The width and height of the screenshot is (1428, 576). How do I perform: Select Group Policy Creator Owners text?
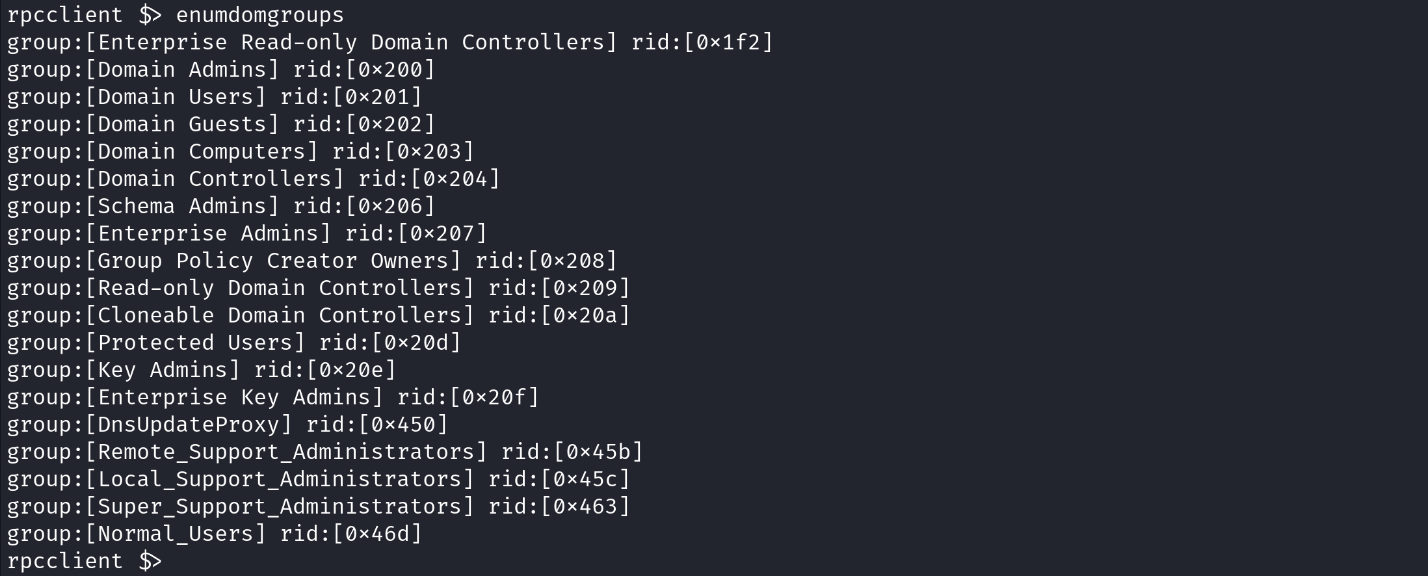[x=273, y=260]
